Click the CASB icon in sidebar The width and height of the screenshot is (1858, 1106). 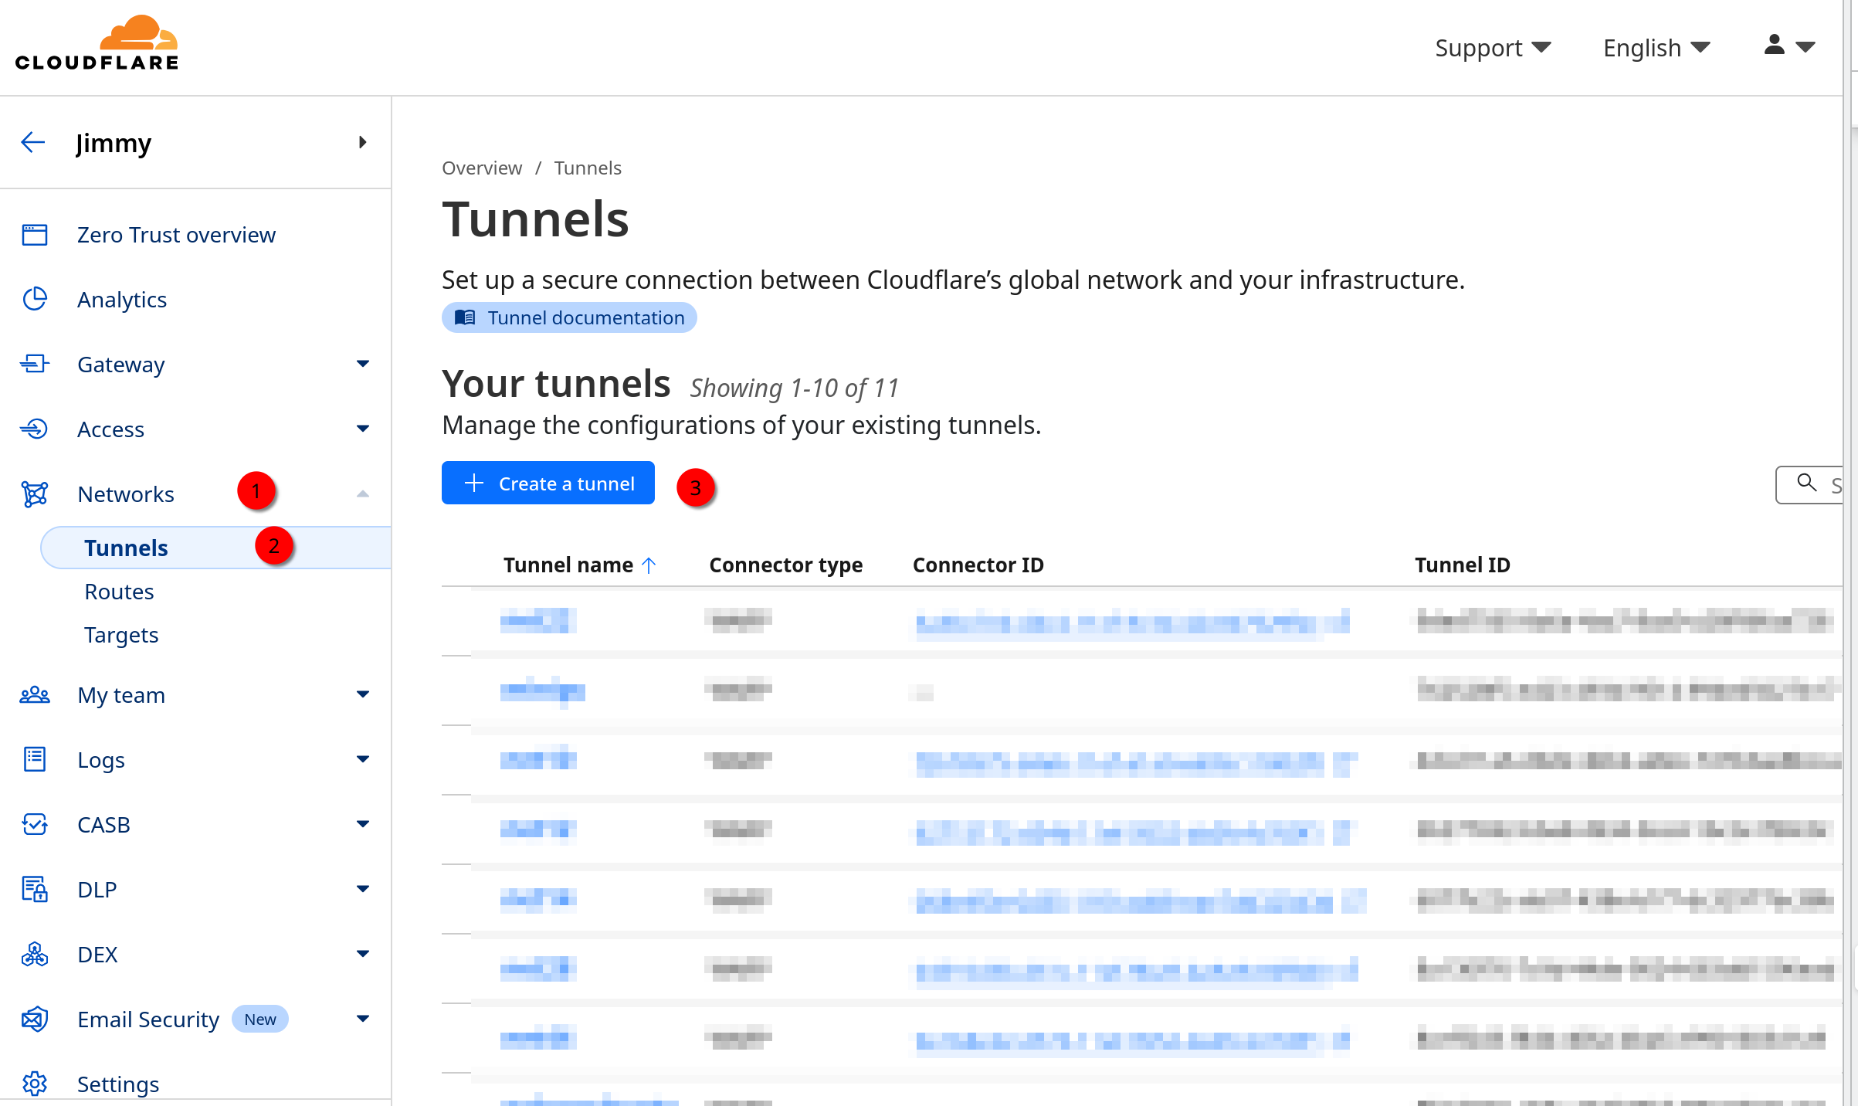[35, 825]
